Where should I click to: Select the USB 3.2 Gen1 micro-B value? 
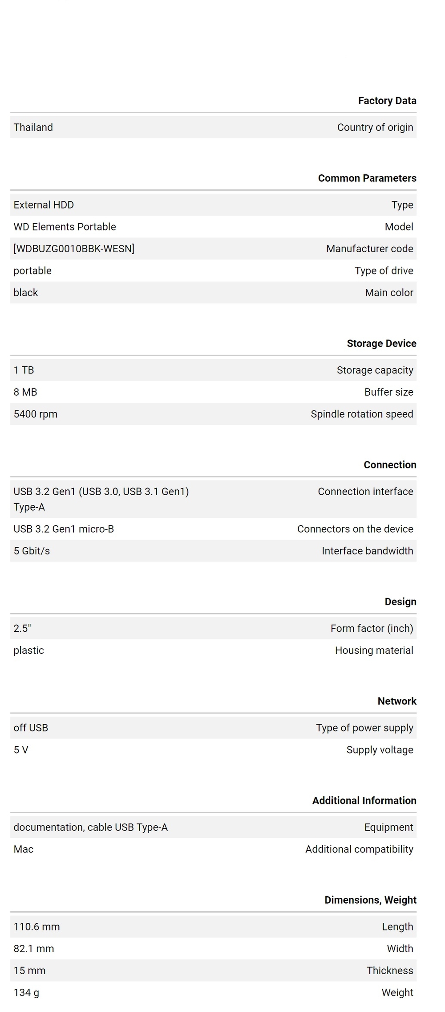64,529
